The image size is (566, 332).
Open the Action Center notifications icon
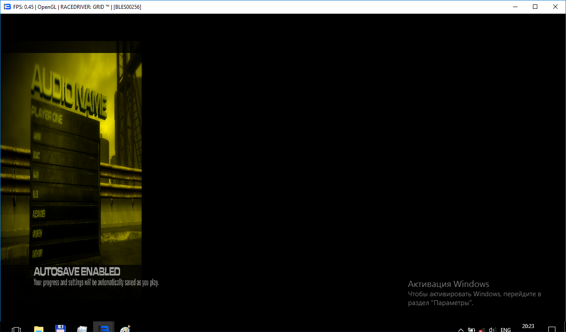(x=552, y=329)
